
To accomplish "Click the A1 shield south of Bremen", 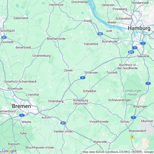I will click(22, 115).
